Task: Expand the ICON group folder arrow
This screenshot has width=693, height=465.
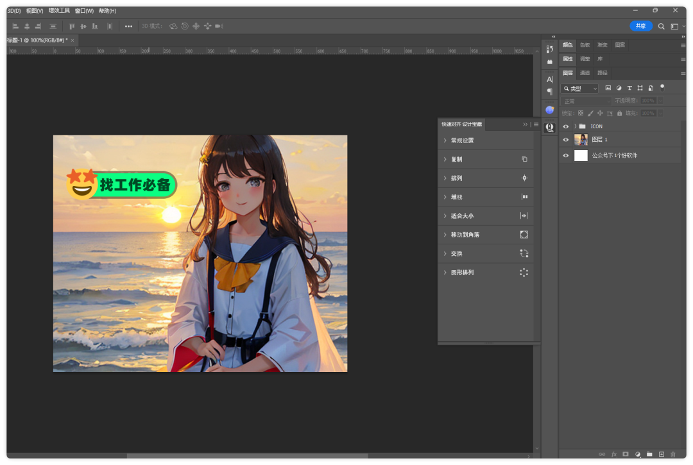Action: tap(575, 126)
